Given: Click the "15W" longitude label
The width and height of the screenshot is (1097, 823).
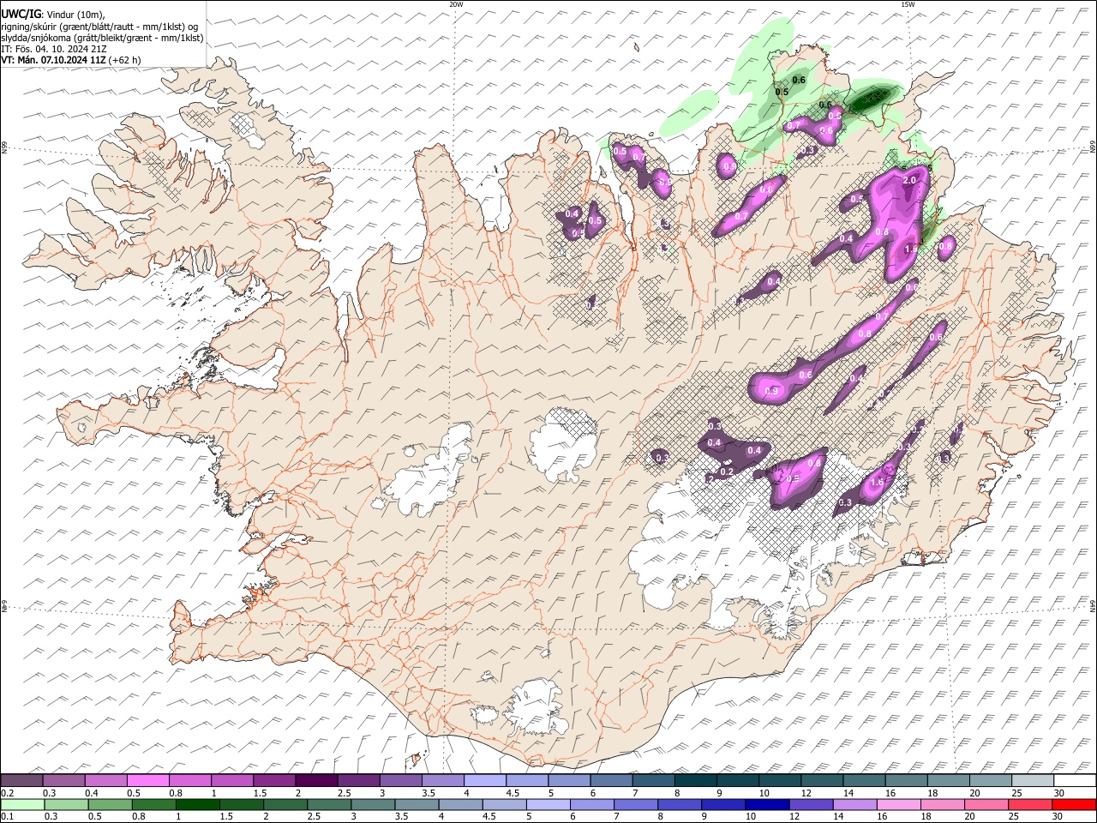Looking at the screenshot, I should (x=908, y=4).
